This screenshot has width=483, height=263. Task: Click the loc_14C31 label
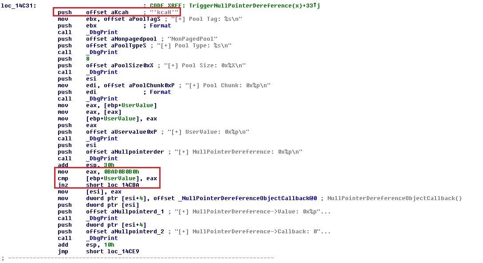coord(19,6)
